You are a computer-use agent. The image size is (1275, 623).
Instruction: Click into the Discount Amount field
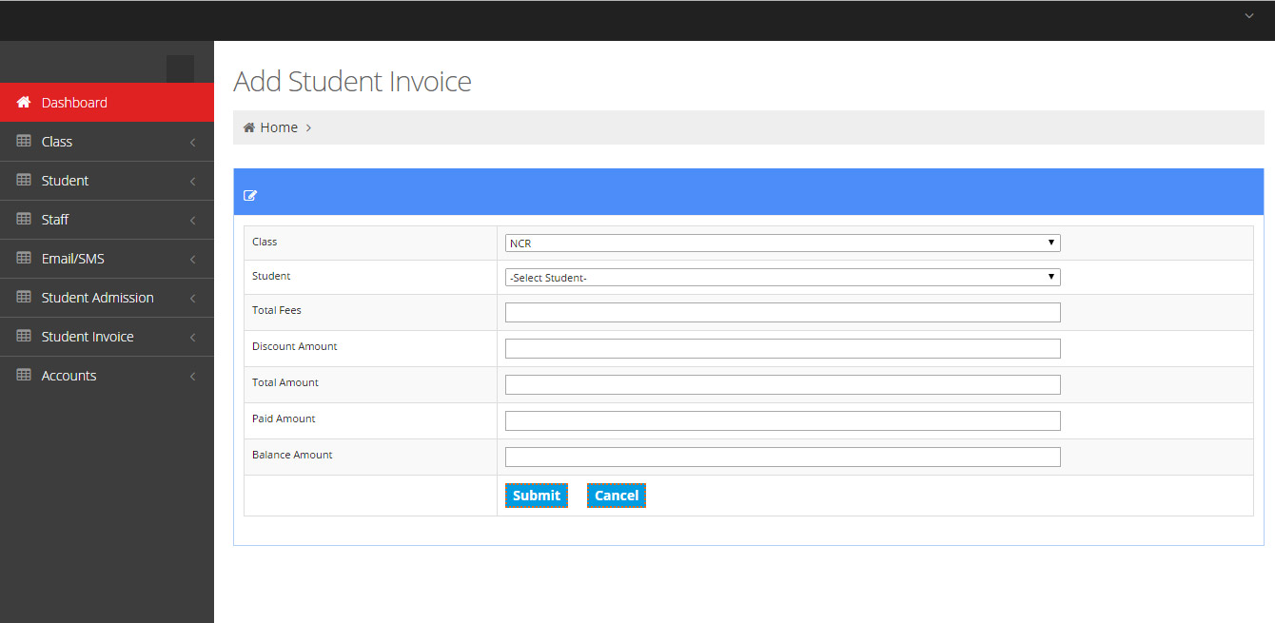coord(782,349)
